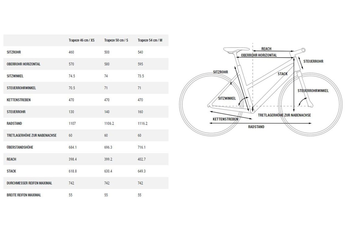Select the SITZROHR row label

(x=14, y=52)
